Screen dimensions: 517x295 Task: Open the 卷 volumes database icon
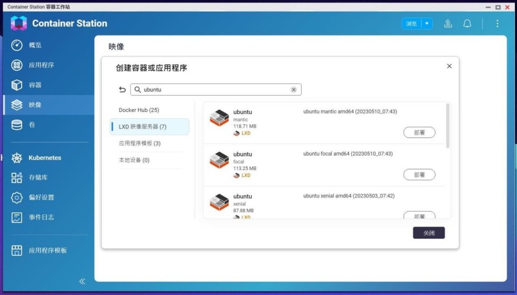tap(17, 124)
